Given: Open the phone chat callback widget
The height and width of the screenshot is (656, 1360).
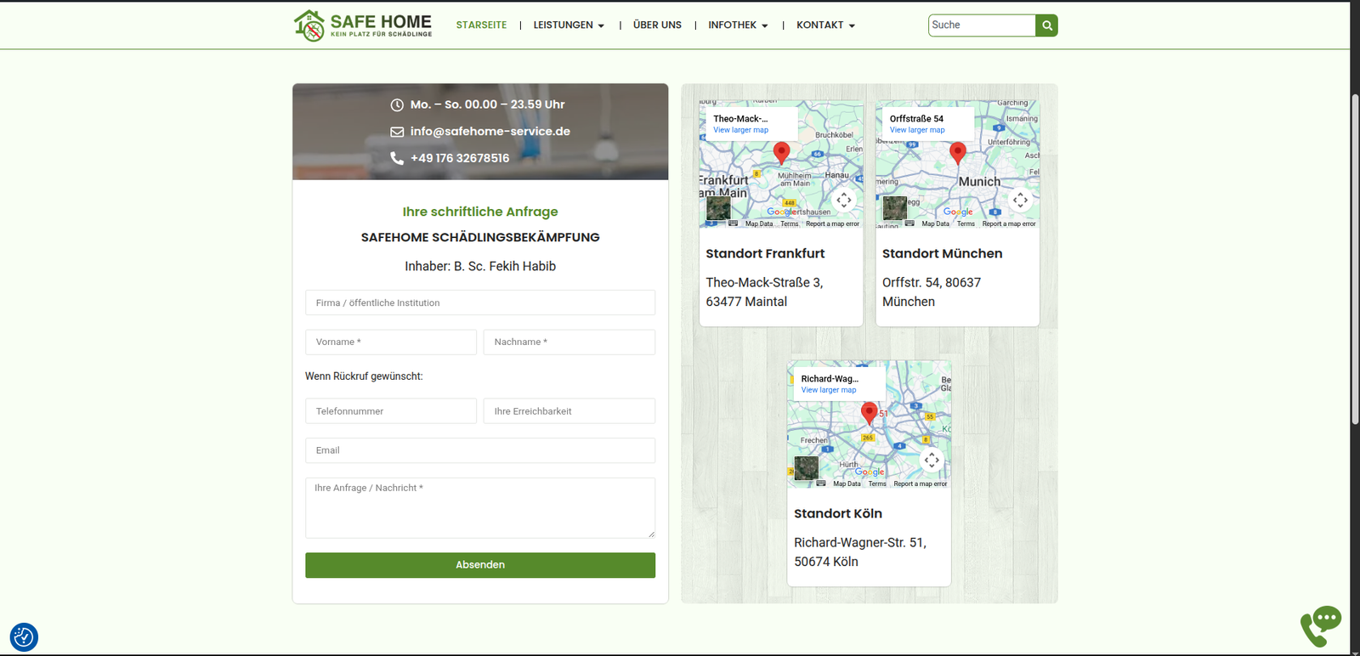Looking at the screenshot, I should point(1320,625).
